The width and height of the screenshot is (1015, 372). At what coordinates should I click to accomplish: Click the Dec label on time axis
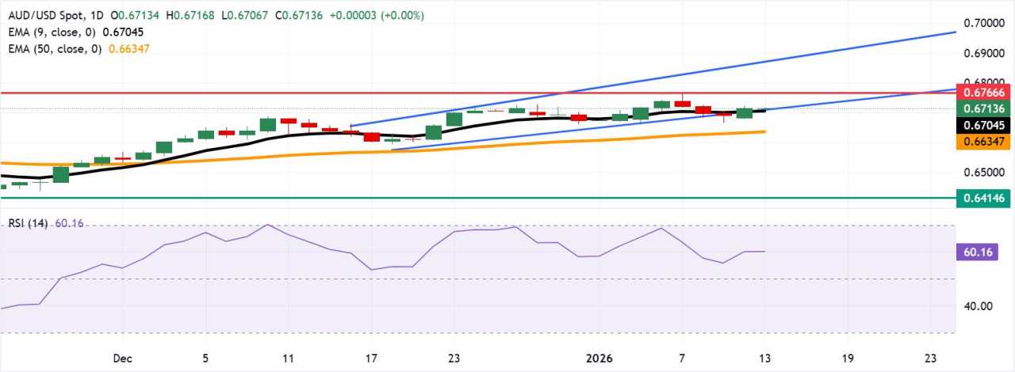pyautogui.click(x=121, y=358)
